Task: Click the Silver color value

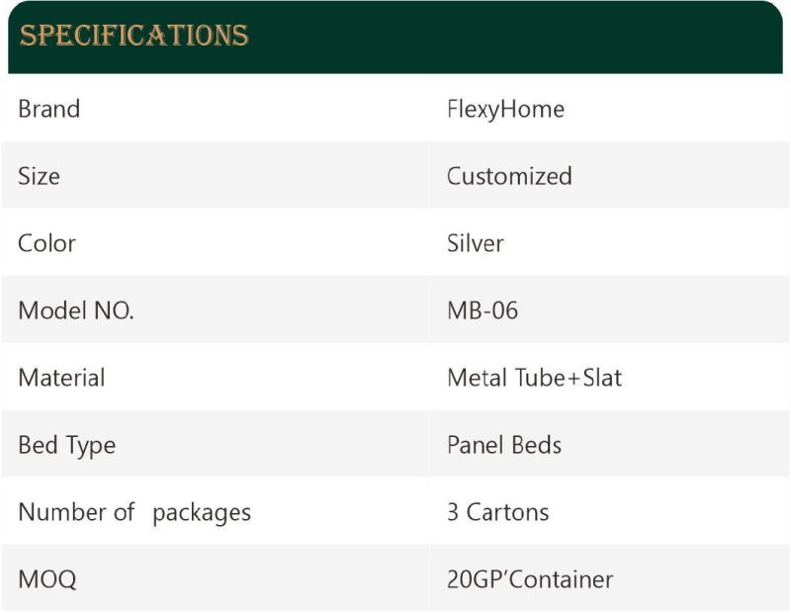Action: (476, 243)
